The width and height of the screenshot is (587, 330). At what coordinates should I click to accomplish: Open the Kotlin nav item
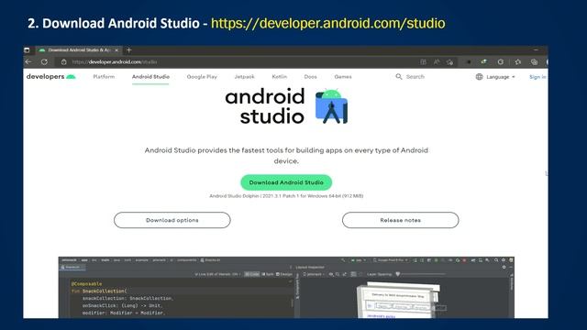279,77
